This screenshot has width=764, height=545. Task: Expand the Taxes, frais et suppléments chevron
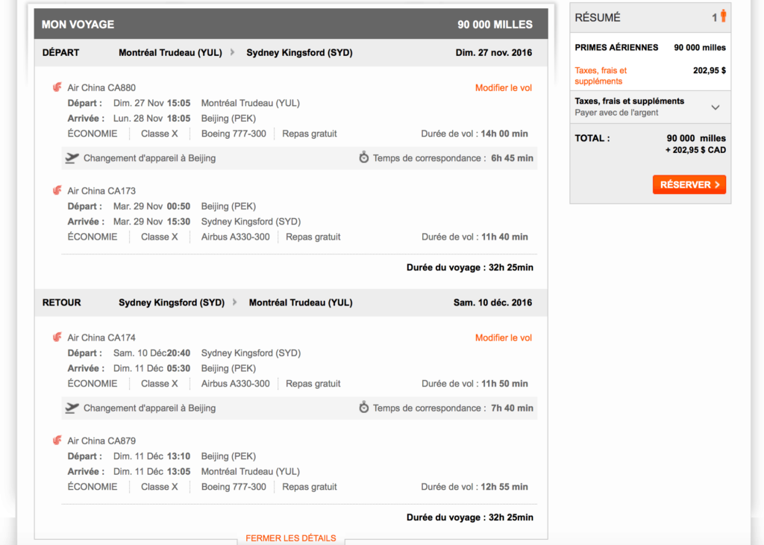716,108
